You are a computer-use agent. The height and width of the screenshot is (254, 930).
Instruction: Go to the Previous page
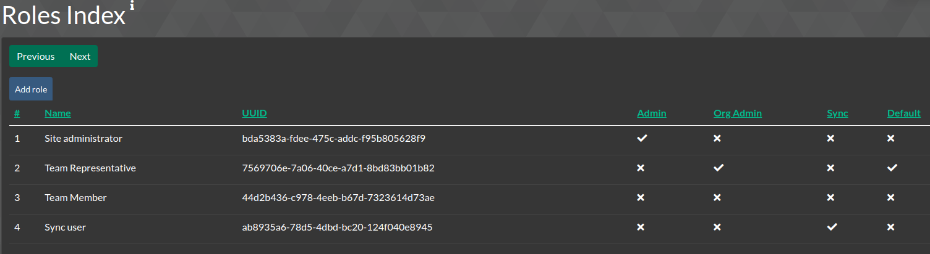pos(36,56)
